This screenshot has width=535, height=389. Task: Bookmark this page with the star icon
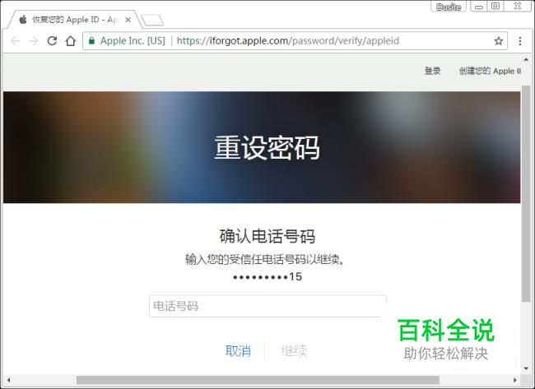click(499, 41)
